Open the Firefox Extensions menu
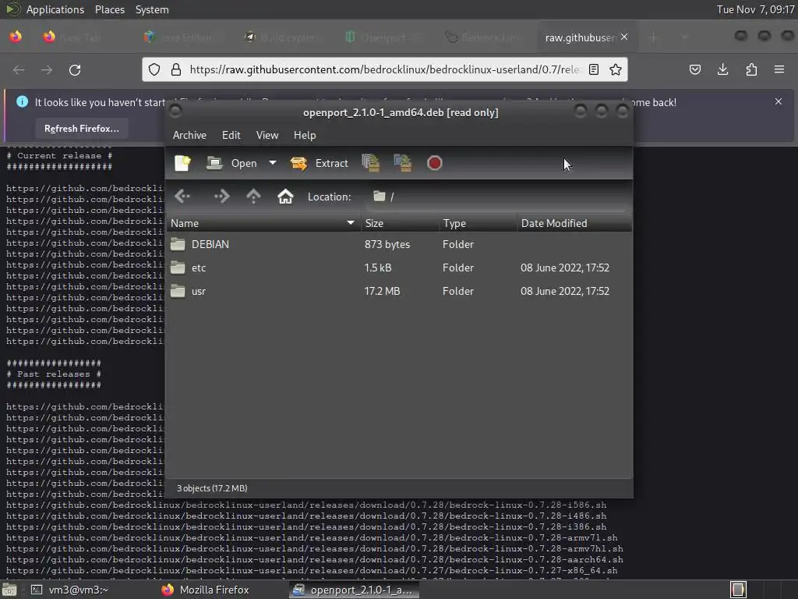The image size is (798, 599). tap(751, 69)
